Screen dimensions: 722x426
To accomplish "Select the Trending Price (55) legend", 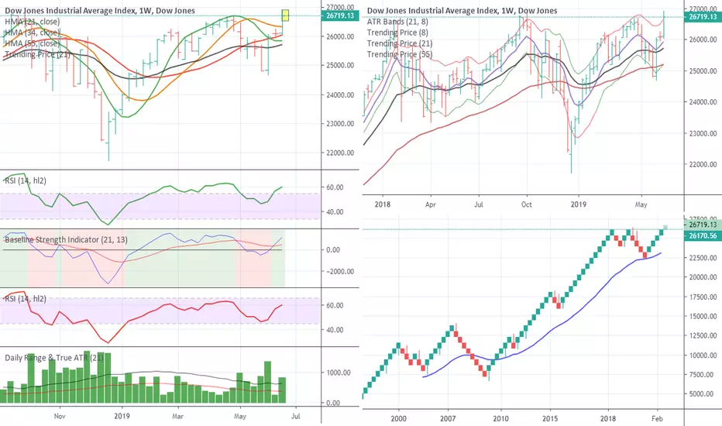I will [x=400, y=54].
